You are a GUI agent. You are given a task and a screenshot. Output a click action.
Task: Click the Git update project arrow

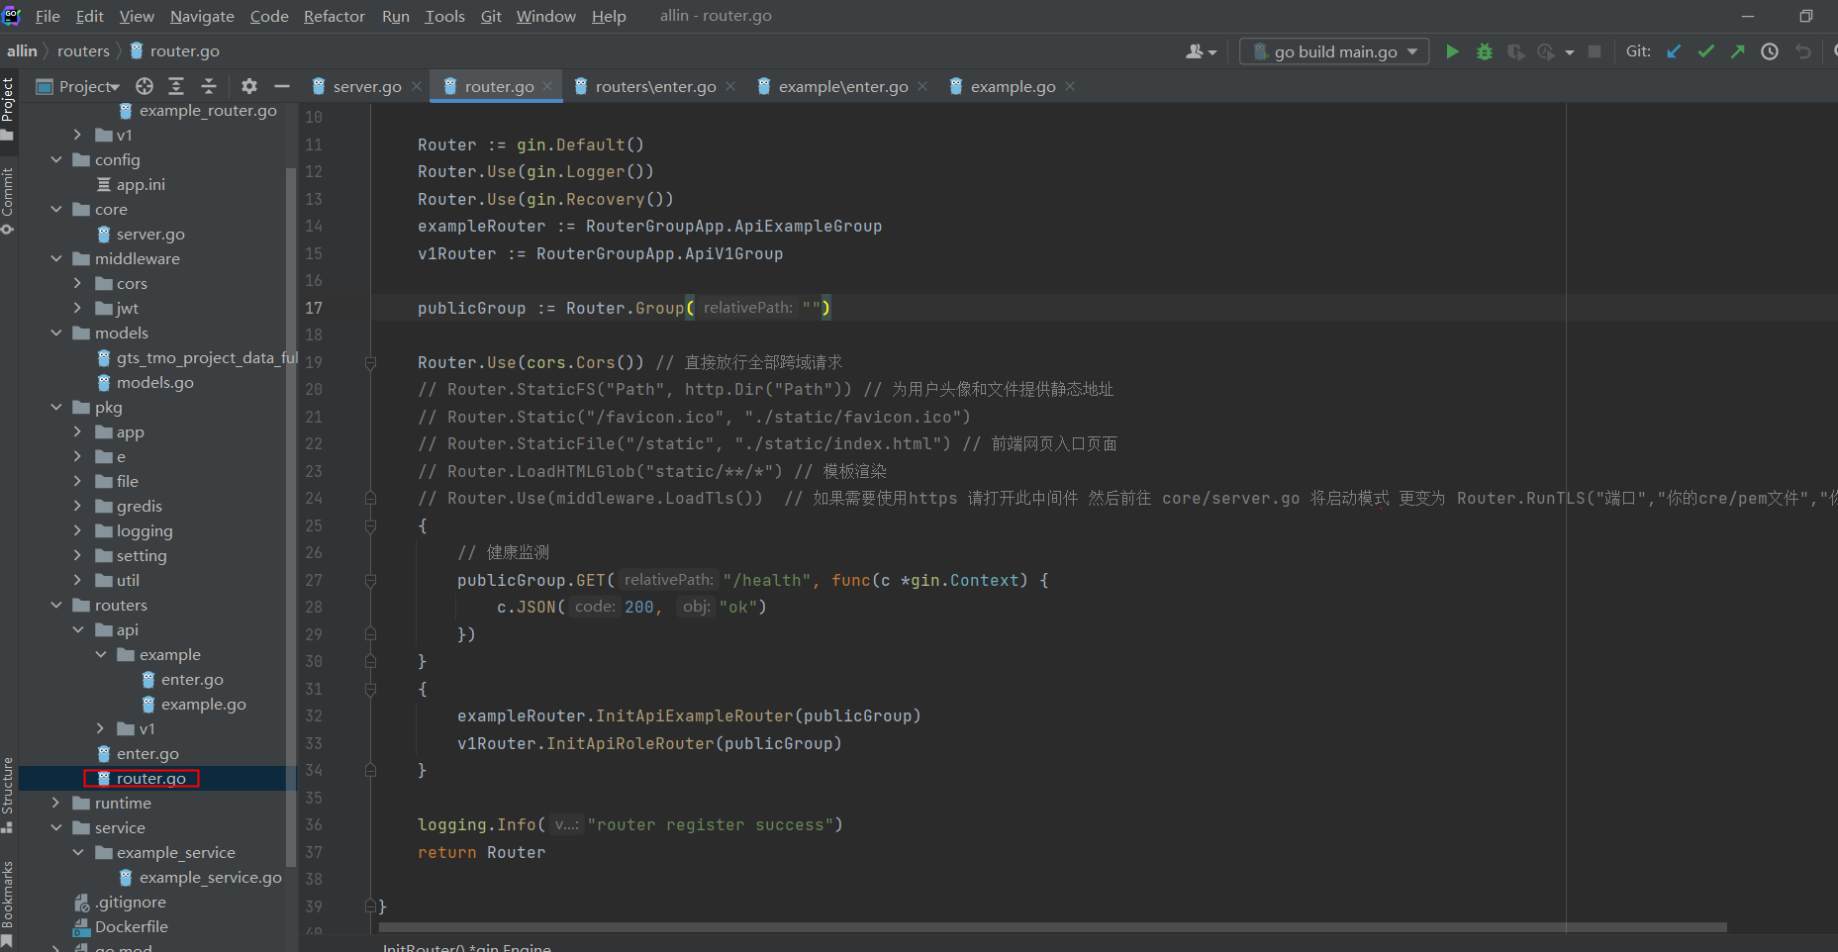coord(1674,51)
